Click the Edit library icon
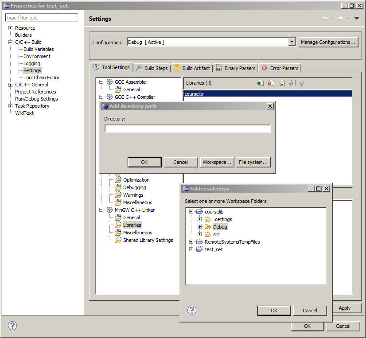Viewport: 366px width, 338px height. 282,83
